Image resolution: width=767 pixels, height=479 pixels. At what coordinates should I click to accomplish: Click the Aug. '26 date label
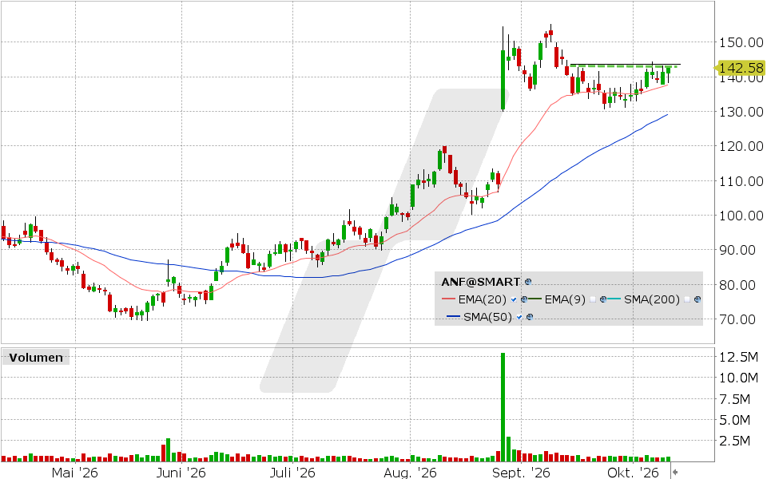[x=410, y=473]
